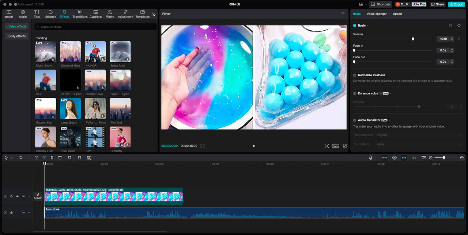
Task: Open the compare grid icon beside timecode
Action: coord(203,146)
